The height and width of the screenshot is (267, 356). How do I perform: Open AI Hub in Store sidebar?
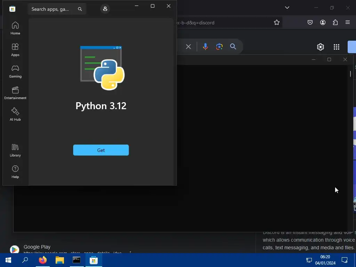(x=15, y=114)
